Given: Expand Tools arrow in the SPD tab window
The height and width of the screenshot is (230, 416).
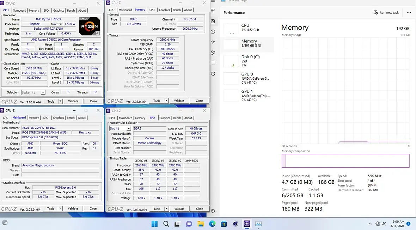Looking at the screenshot, I should (x=166, y=209).
